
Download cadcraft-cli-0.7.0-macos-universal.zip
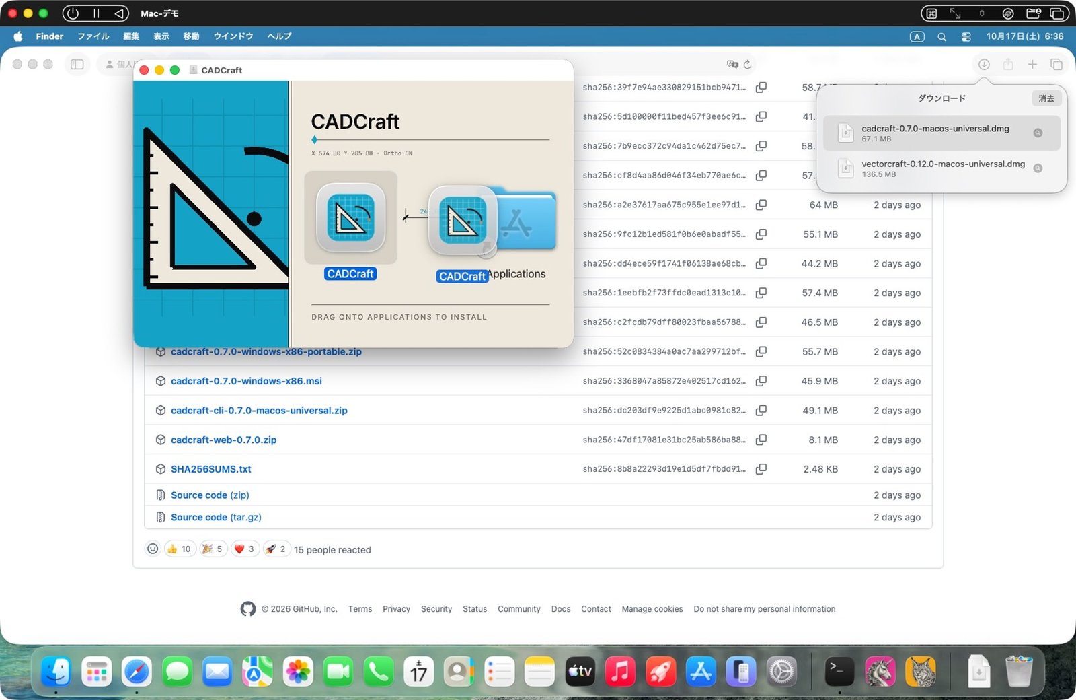click(259, 411)
